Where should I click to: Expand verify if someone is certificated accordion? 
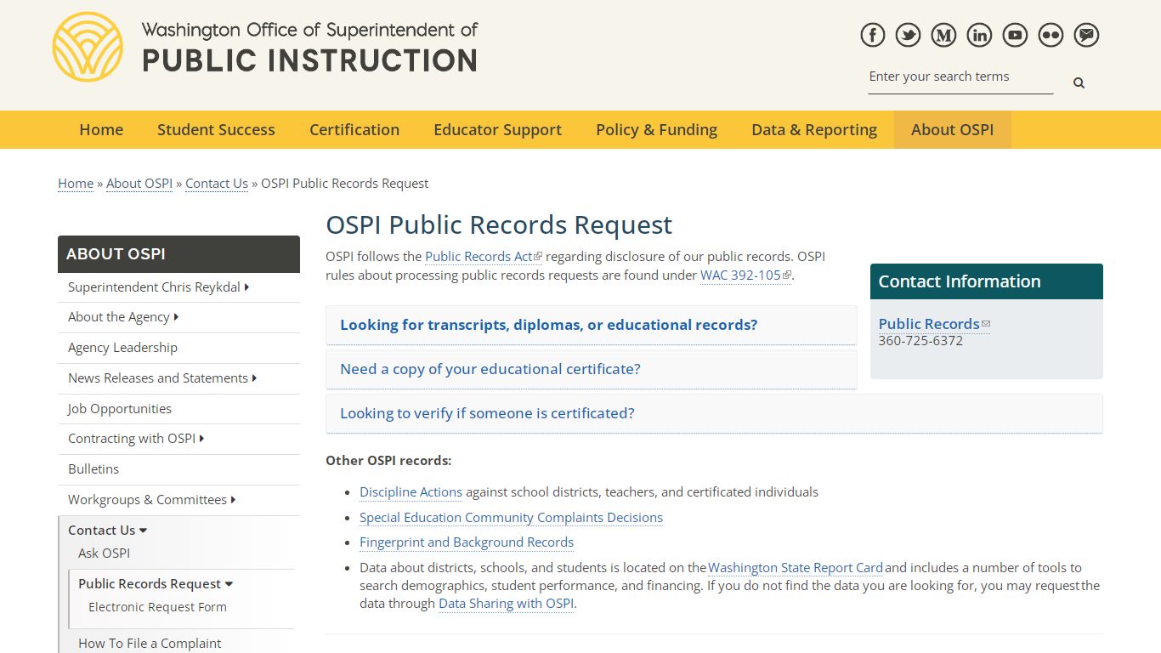[714, 413]
